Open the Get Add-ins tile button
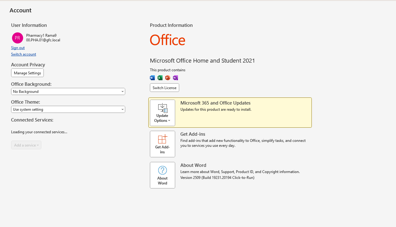Viewport: 396px width, 227px height. coord(163,144)
